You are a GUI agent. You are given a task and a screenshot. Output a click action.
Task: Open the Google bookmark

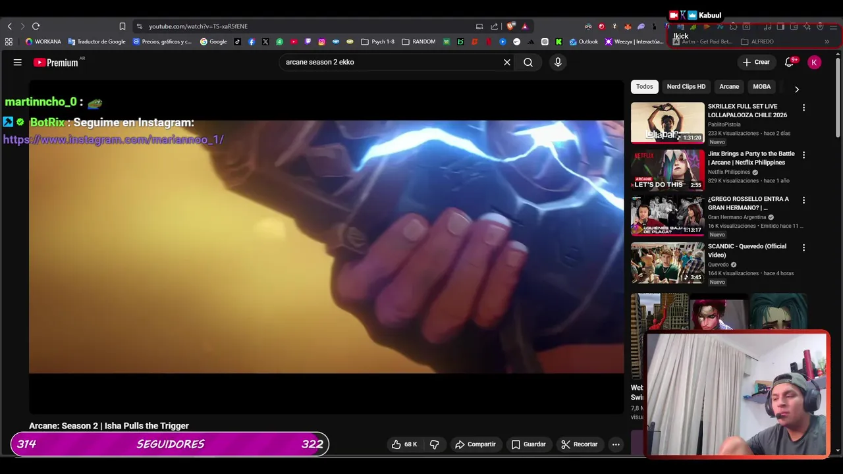[x=213, y=41]
